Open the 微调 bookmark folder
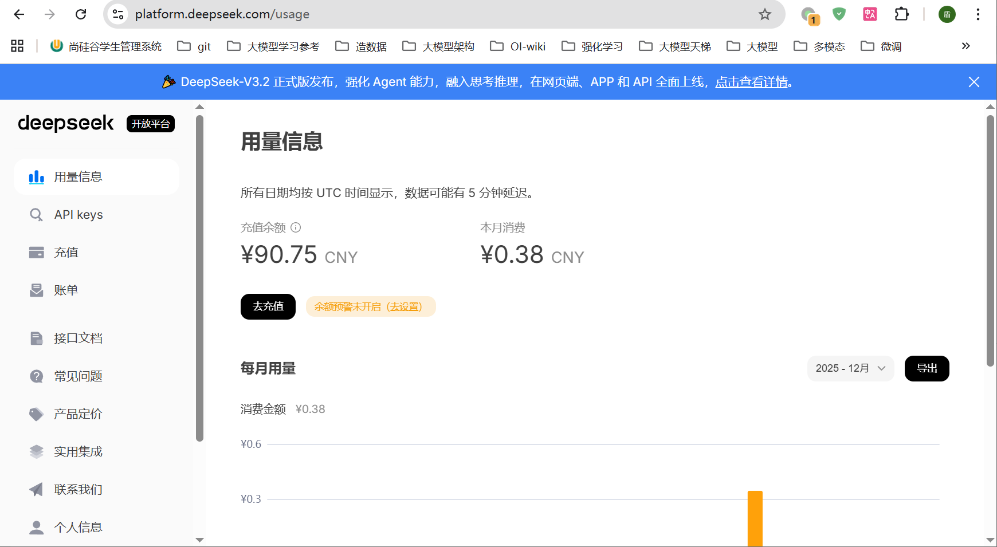The width and height of the screenshot is (997, 547). point(881,46)
